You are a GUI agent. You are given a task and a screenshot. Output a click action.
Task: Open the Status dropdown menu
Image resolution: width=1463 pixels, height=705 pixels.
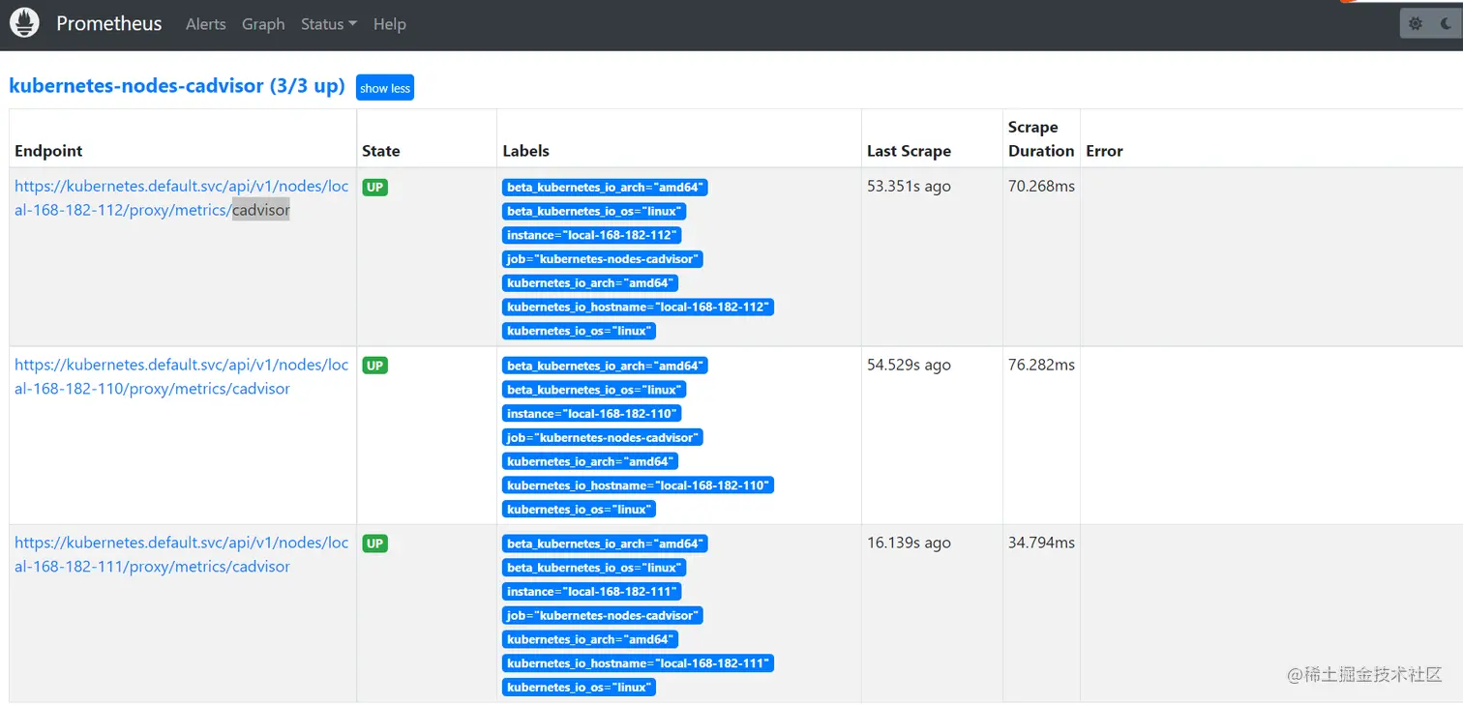(x=329, y=24)
